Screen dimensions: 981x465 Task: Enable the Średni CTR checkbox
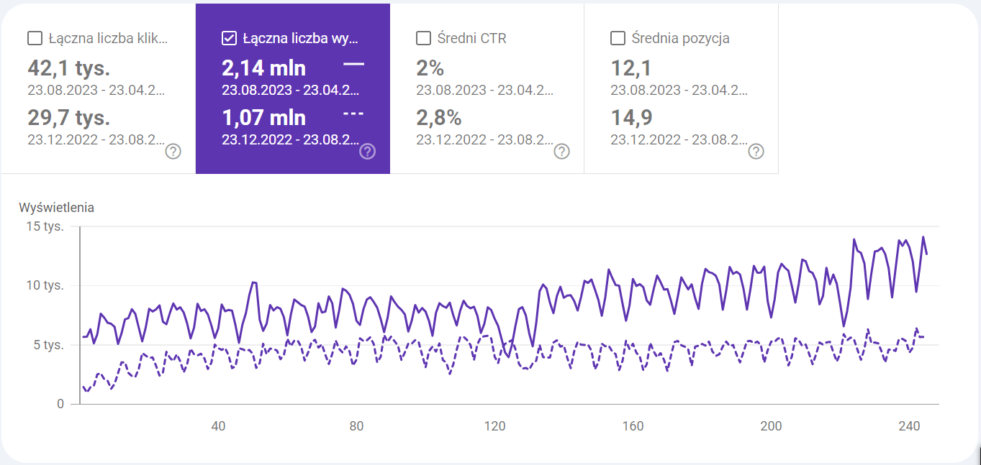click(x=423, y=38)
